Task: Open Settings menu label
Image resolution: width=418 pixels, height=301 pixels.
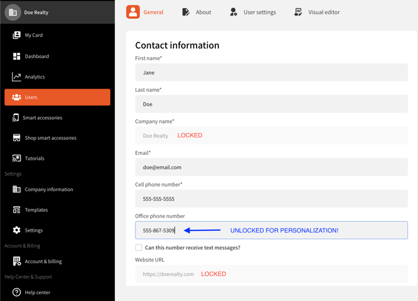Action: [34, 230]
